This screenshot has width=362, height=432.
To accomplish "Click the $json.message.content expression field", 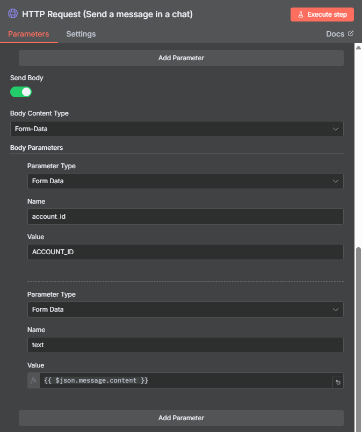I will click(x=186, y=380).
